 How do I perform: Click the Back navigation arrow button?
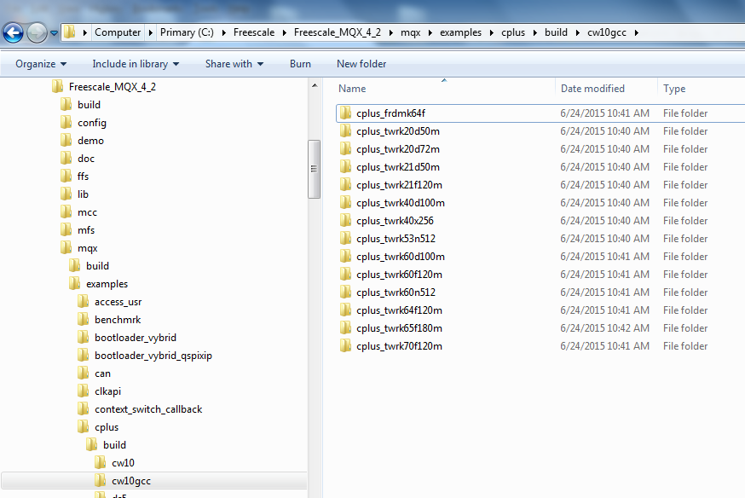[13, 32]
